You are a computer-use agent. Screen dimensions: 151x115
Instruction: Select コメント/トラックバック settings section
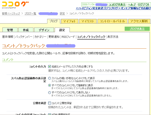(x=91, y=37)
